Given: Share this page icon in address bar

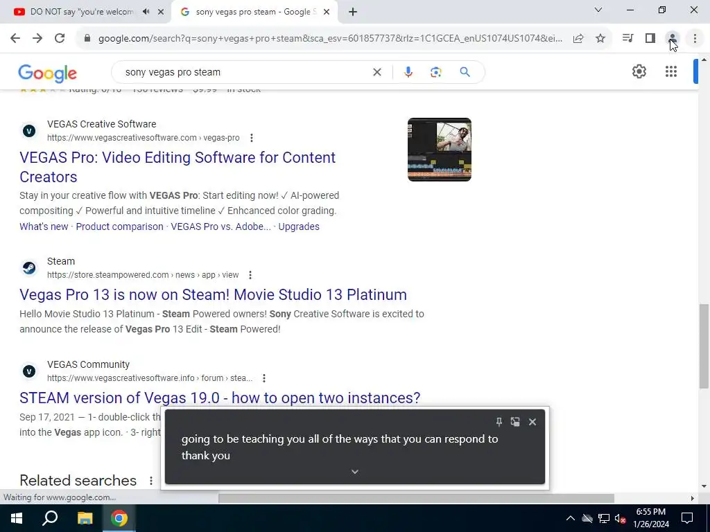Looking at the screenshot, I should point(578,39).
